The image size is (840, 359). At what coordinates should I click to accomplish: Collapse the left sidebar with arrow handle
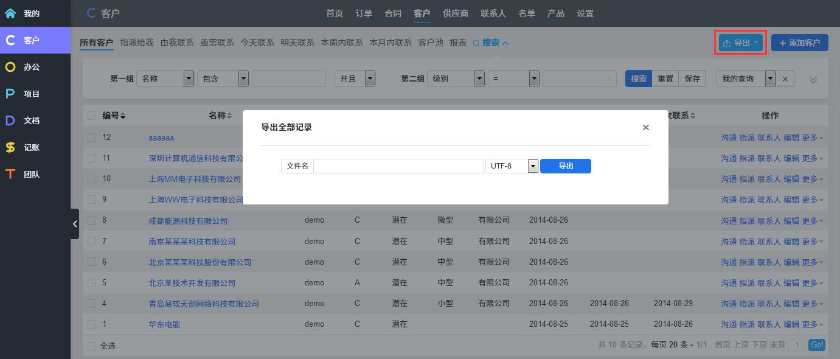pos(75,224)
